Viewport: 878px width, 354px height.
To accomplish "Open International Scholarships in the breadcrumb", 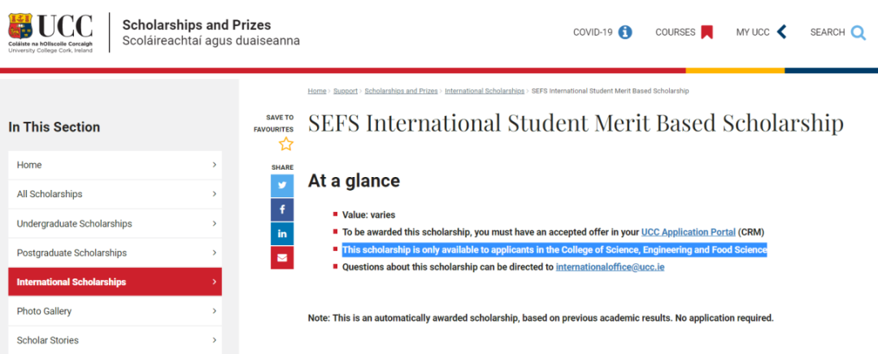I will pyautogui.click(x=485, y=91).
